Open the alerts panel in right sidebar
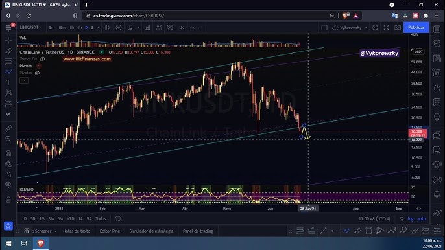The height and width of the screenshot is (250, 445). pos(437,43)
